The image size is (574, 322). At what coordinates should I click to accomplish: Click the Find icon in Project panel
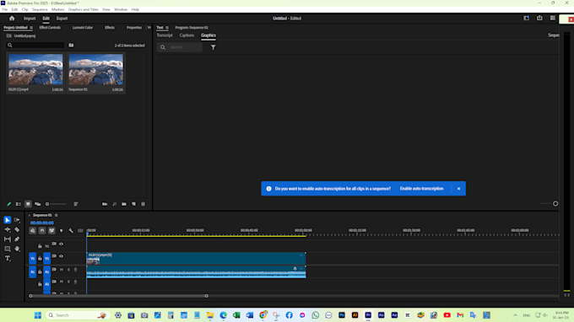click(x=114, y=204)
